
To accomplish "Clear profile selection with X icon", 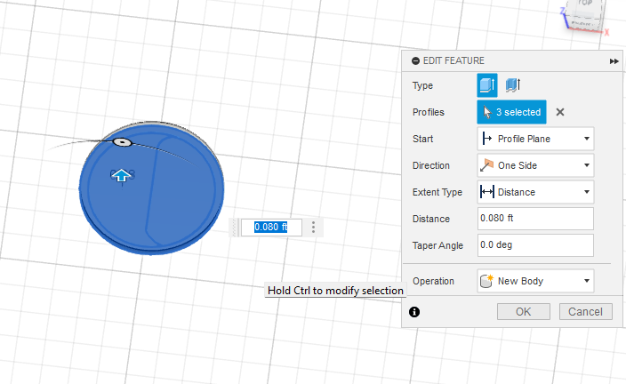I will (x=560, y=112).
